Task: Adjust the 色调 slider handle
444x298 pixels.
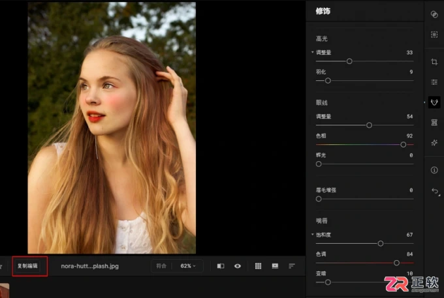Action: (x=396, y=263)
